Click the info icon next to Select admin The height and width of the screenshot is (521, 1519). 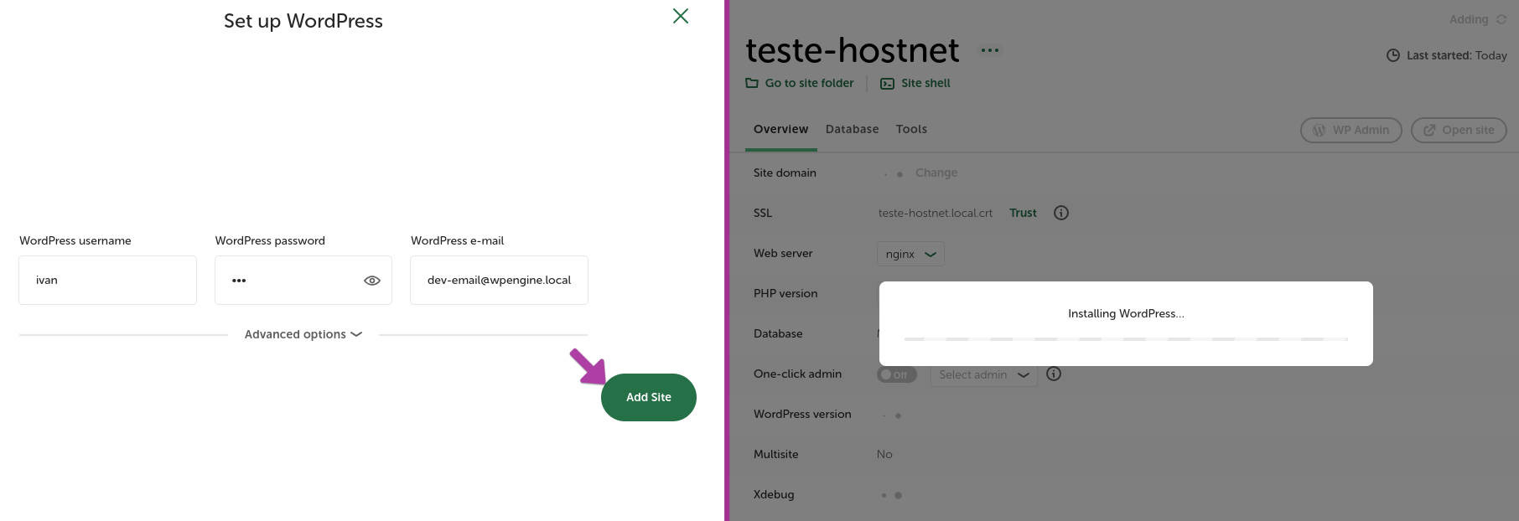[x=1054, y=374]
